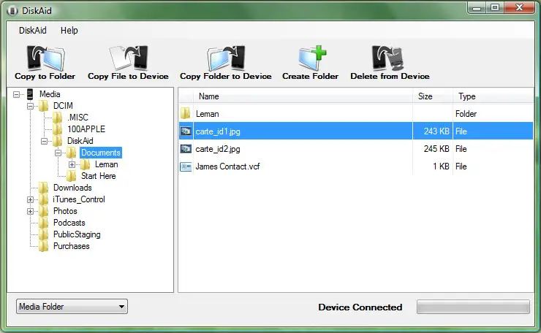Click the carte_id2.jpg image file icon
The height and width of the screenshot is (333, 541).
186,148
